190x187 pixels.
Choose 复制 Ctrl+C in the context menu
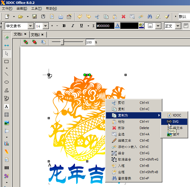click(134, 109)
